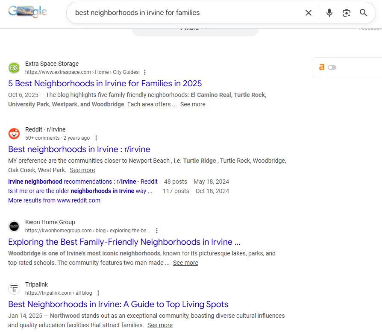Click the Extra Space Storage favicon
Screen dimensions: 382x334
[x=14, y=67]
